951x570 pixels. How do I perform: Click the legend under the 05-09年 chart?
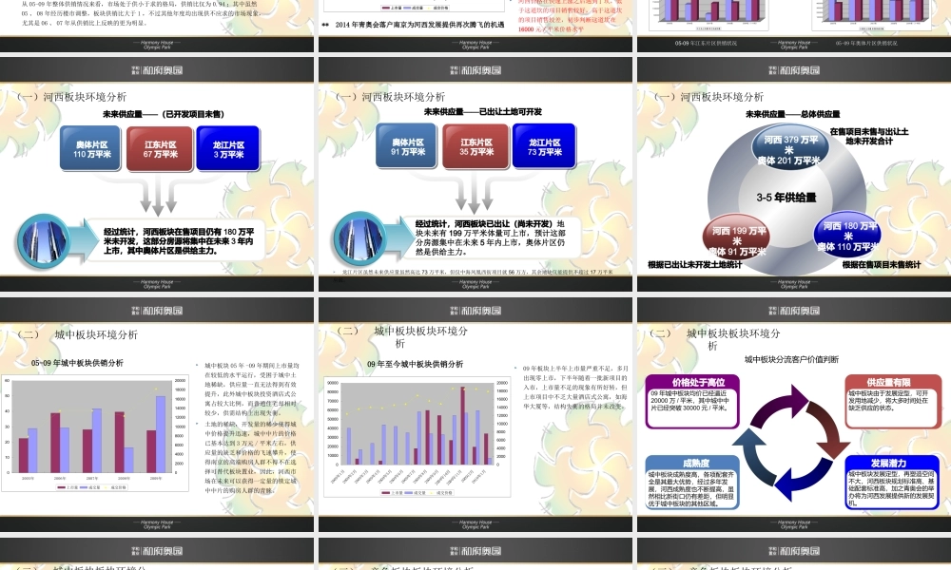91,487
